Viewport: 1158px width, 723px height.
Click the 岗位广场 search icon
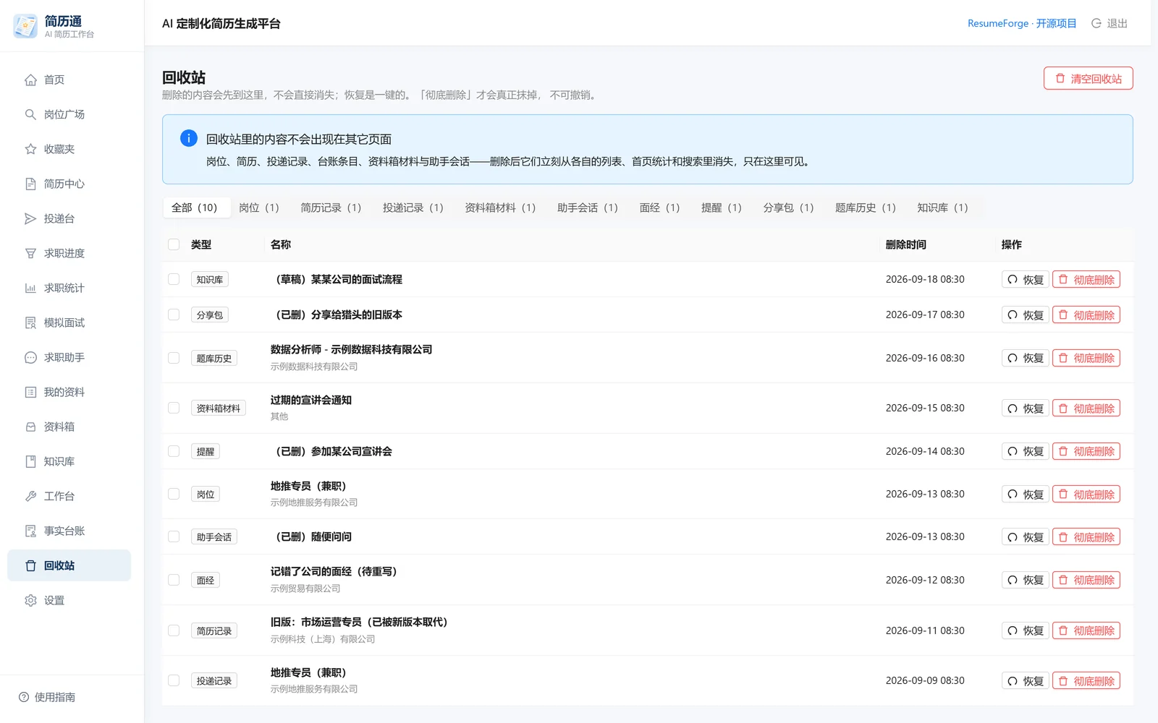30,114
